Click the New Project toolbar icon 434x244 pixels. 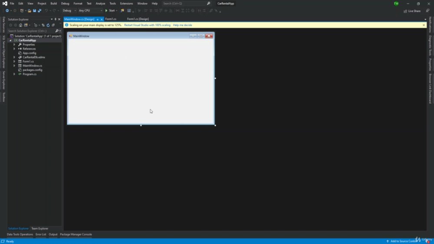pyautogui.click(x=22, y=10)
